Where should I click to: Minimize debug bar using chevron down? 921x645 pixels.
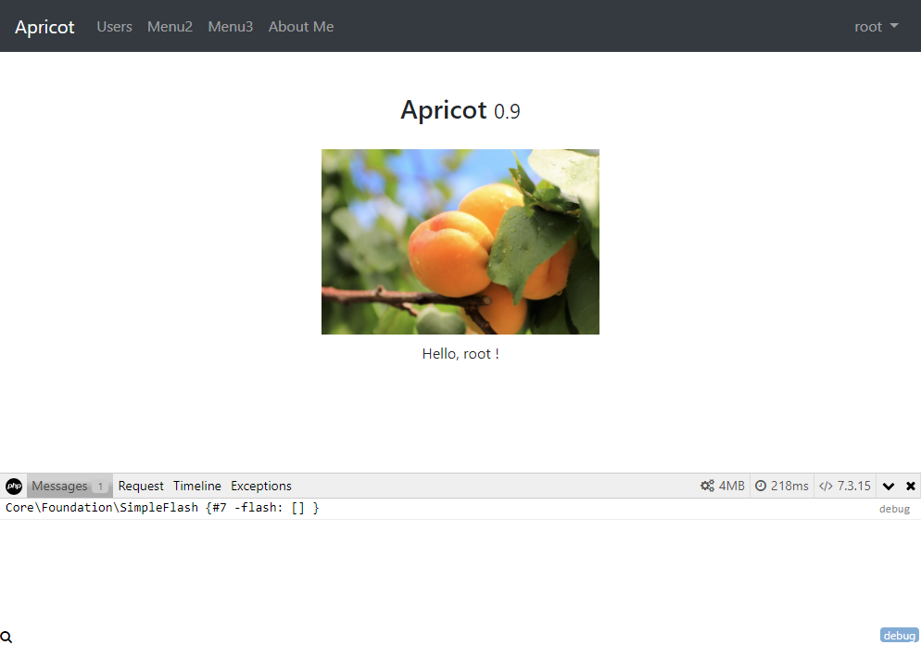889,487
